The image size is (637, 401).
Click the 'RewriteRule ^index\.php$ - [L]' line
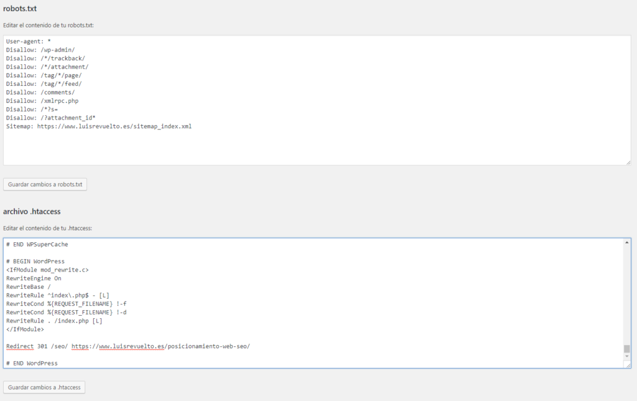pos(58,296)
